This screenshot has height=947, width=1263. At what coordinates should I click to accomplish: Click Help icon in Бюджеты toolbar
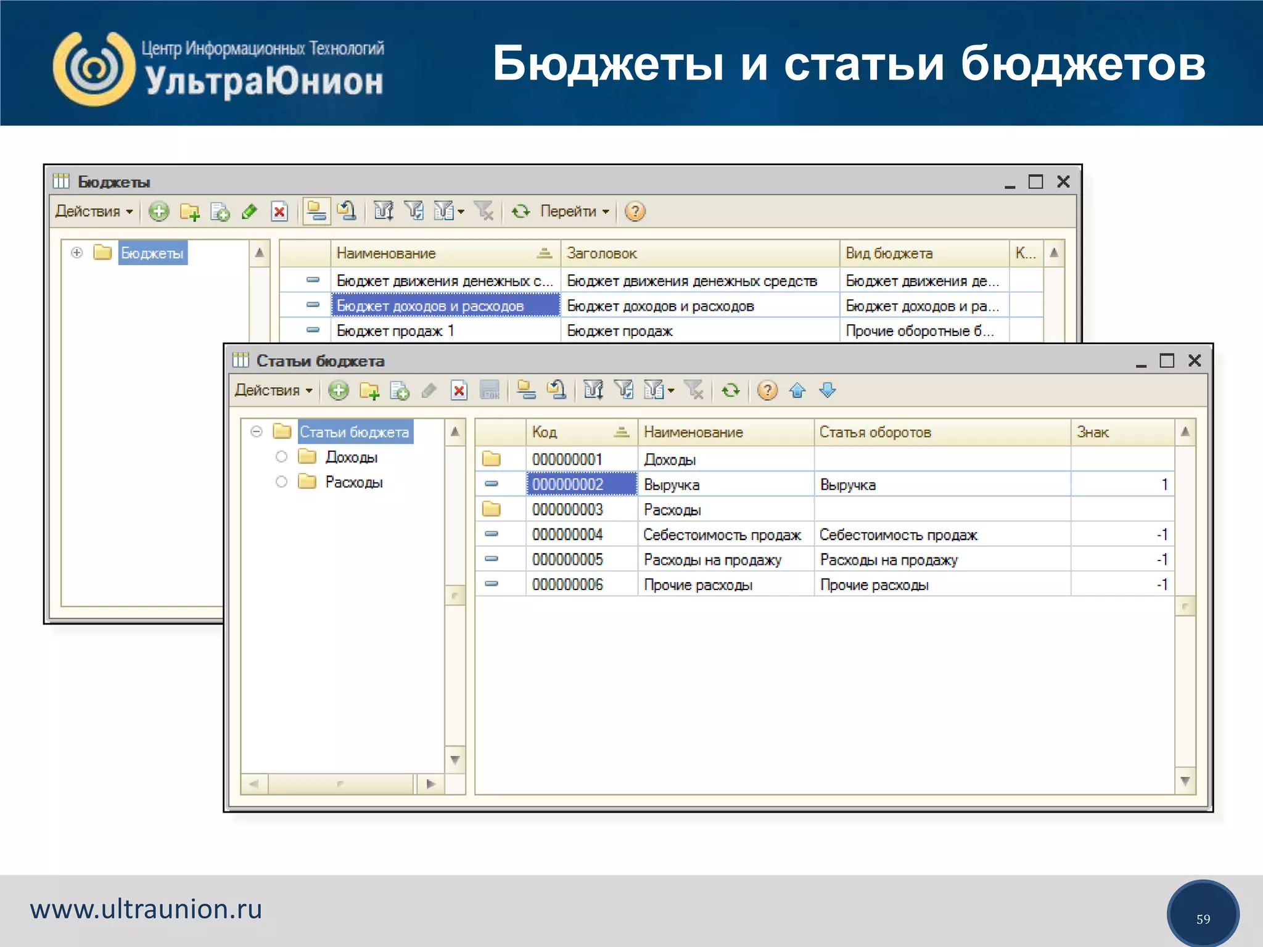click(635, 211)
